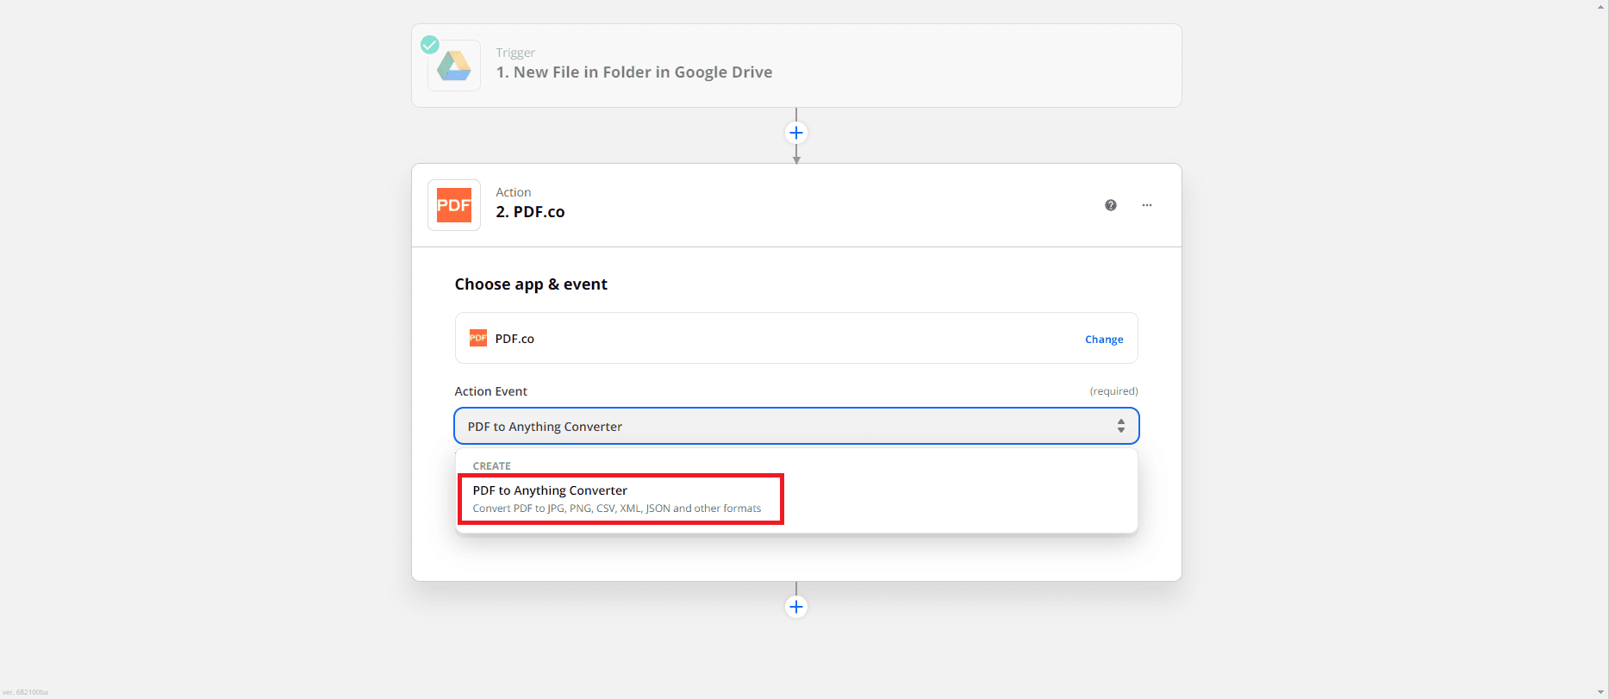Screen dimensions: 1609x699
Task: Select PDF to Anything Converter option
Action: (x=550, y=490)
